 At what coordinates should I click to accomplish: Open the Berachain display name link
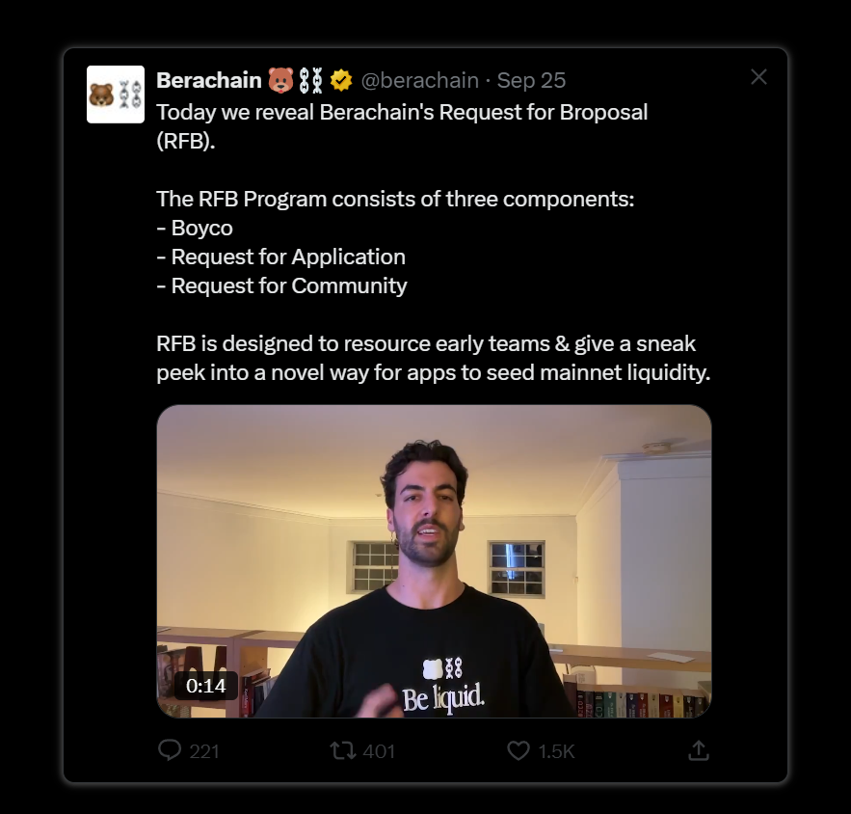click(209, 80)
